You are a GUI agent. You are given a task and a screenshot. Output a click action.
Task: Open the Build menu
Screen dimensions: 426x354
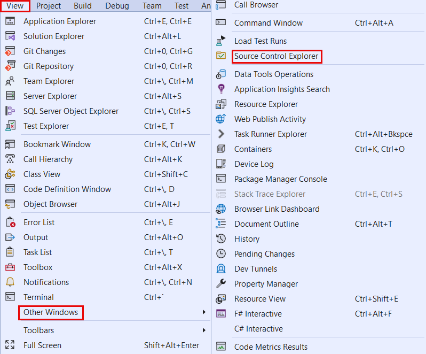pos(83,6)
